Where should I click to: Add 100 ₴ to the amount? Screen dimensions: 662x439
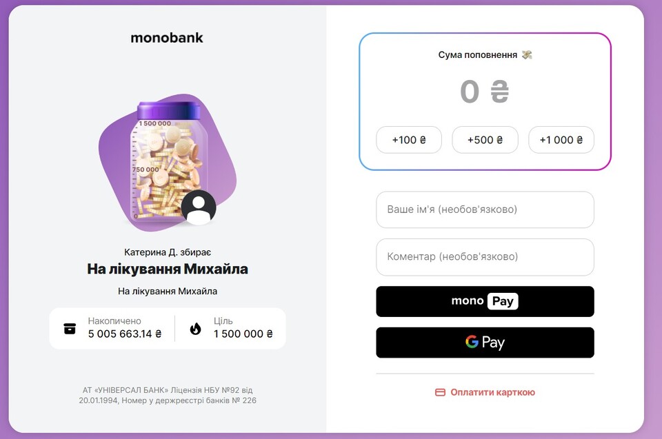tap(409, 140)
